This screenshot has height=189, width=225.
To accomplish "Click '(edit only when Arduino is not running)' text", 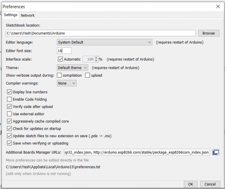I will click(39, 174).
